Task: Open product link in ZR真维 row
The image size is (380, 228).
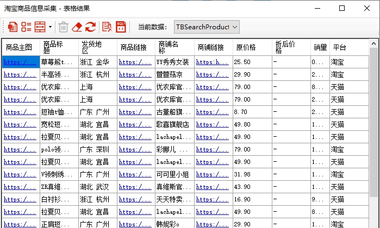Action: [x=135, y=187]
